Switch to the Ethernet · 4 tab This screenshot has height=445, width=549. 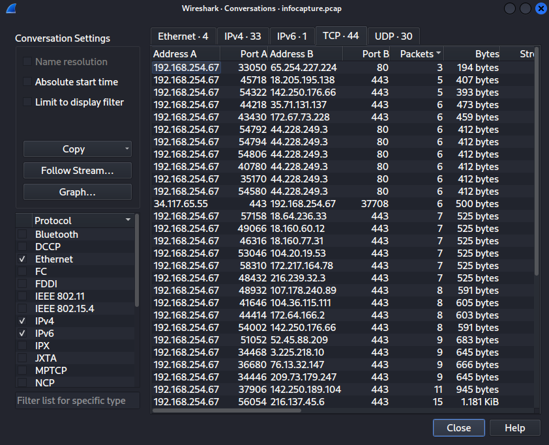183,36
